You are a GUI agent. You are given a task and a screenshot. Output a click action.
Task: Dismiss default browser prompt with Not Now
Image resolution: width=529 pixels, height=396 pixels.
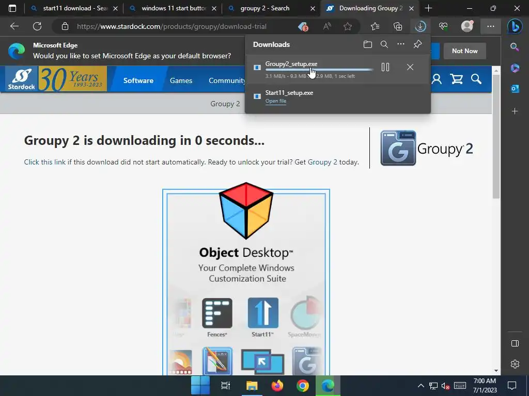pyautogui.click(x=464, y=51)
